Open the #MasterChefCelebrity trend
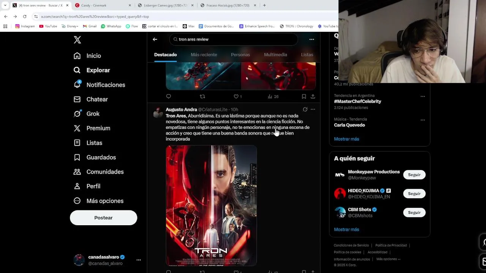This screenshot has width=486, height=273. tap(357, 102)
